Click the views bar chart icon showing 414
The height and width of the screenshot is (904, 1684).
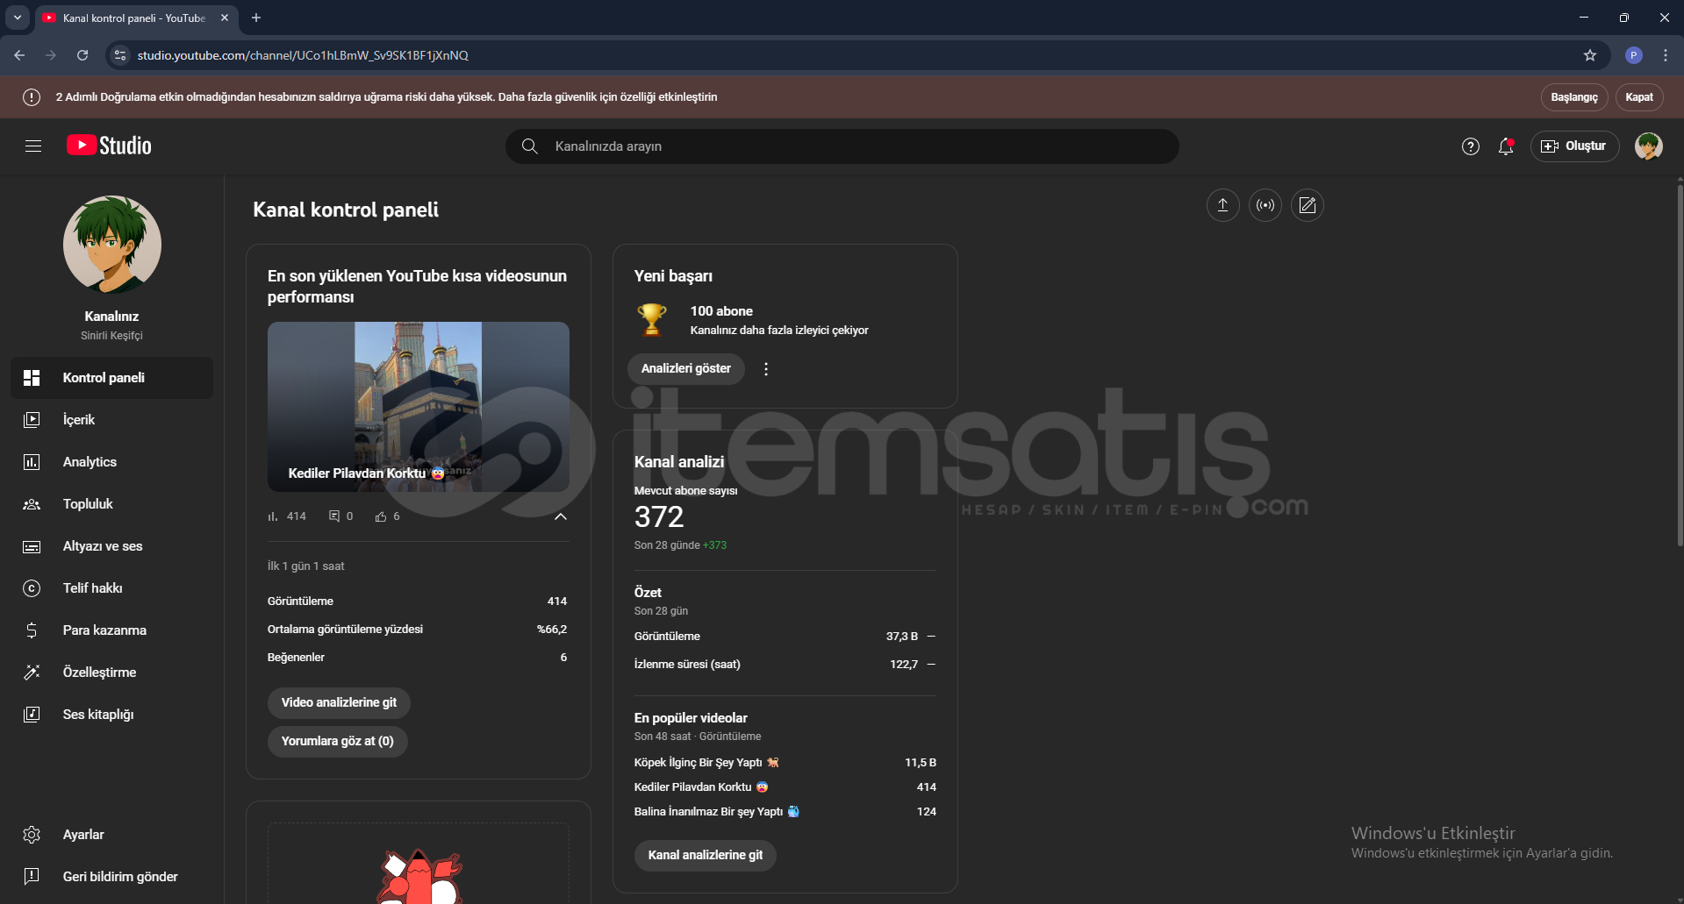[x=273, y=516]
